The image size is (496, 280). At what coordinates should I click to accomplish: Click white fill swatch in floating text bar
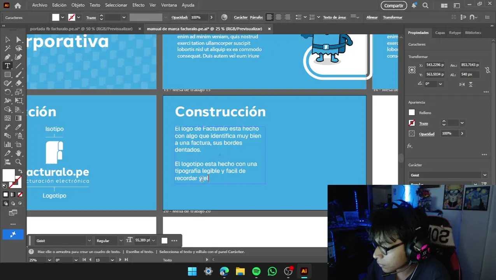164,241
